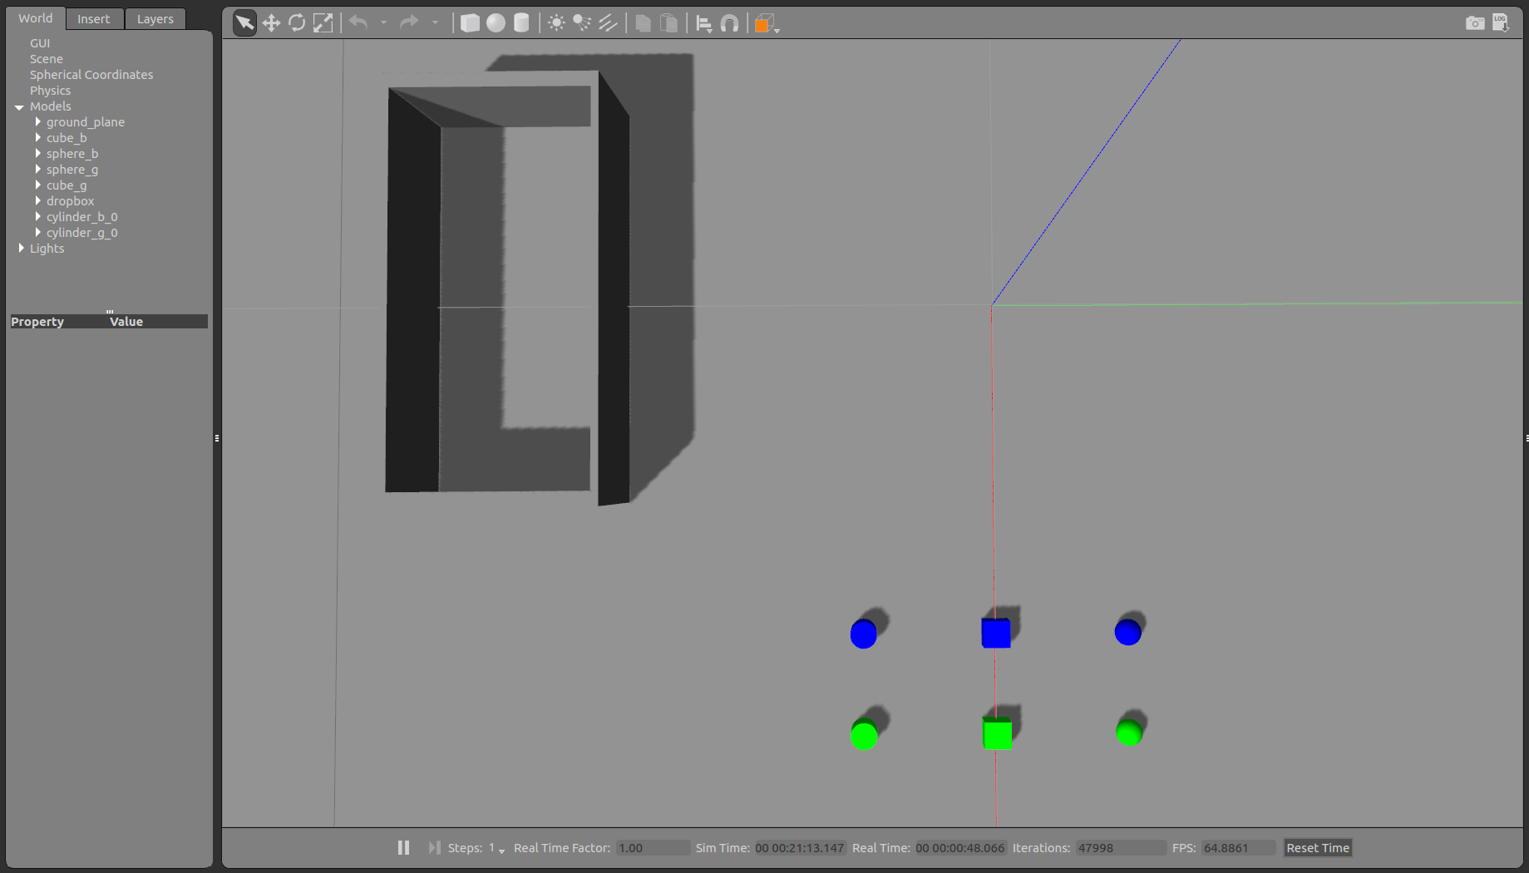Switch to the Layers tab
This screenshot has width=1529, height=873.
pyautogui.click(x=155, y=19)
